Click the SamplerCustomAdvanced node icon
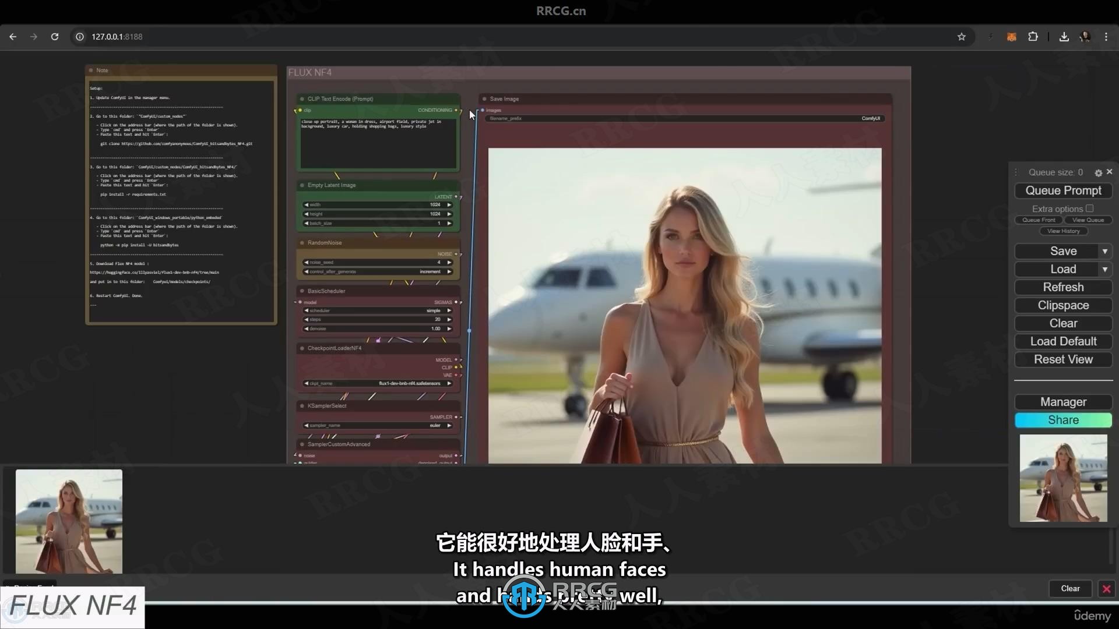 pyautogui.click(x=301, y=443)
